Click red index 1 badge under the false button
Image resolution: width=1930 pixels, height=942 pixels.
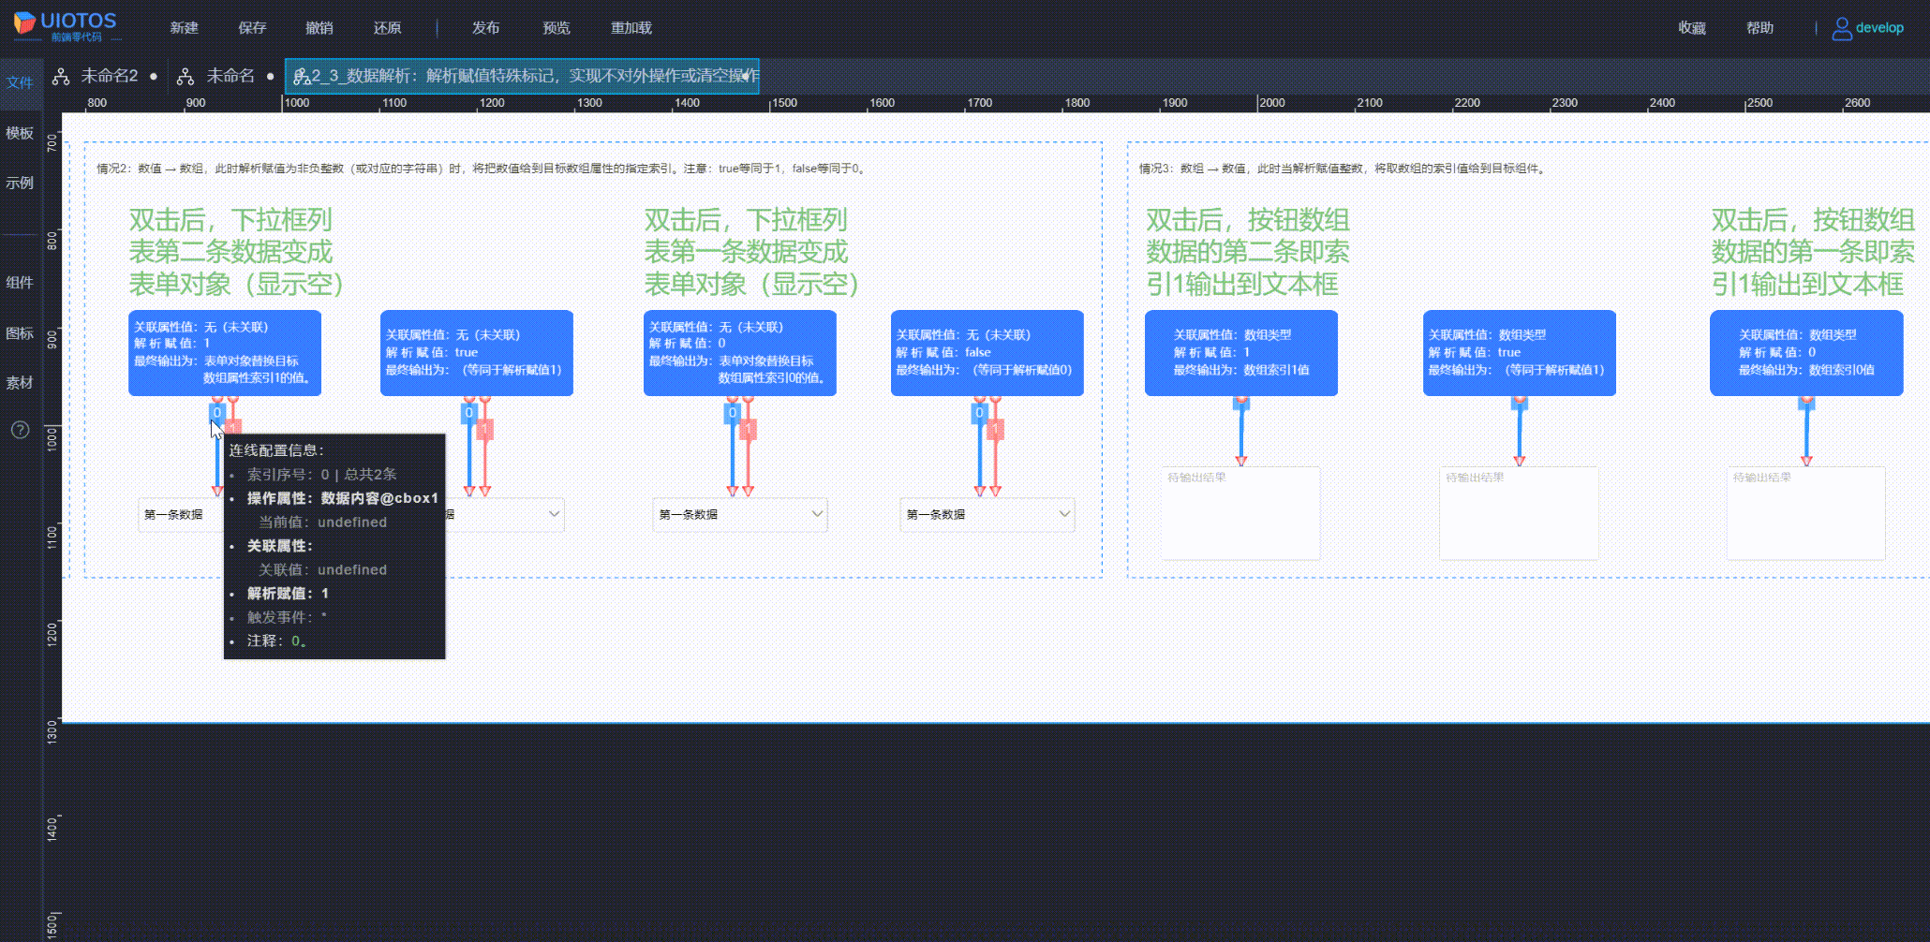point(995,430)
